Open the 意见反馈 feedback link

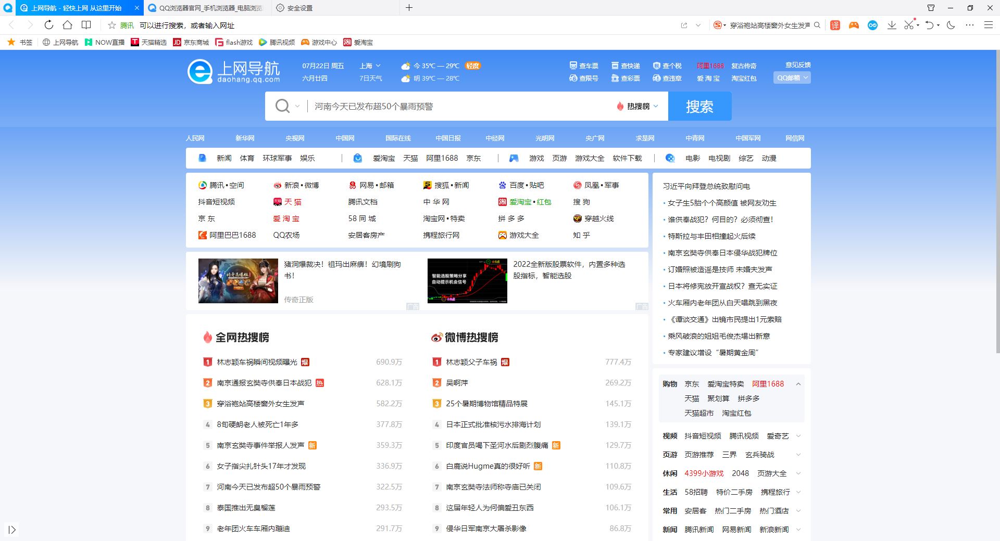[798, 65]
